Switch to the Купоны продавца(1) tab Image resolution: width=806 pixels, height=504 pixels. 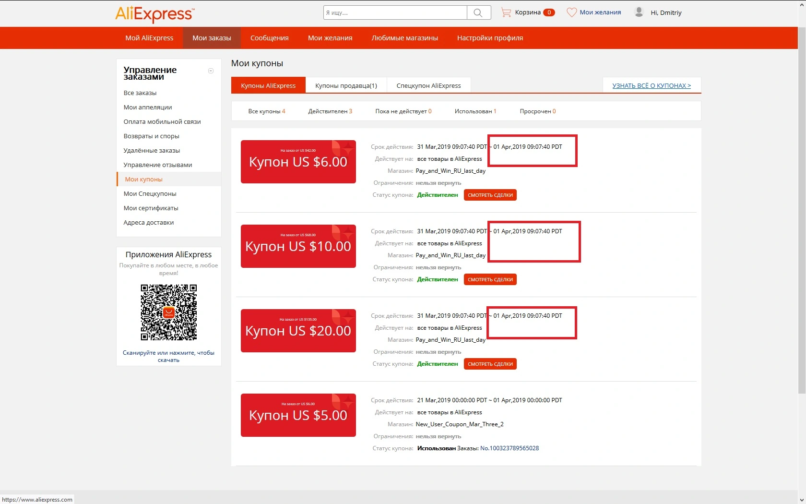(x=346, y=85)
